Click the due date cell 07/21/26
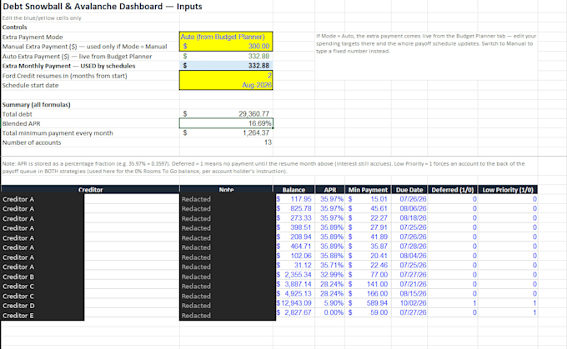This screenshot has height=349, width=567. pyautogui.click(x=409, y=284)
